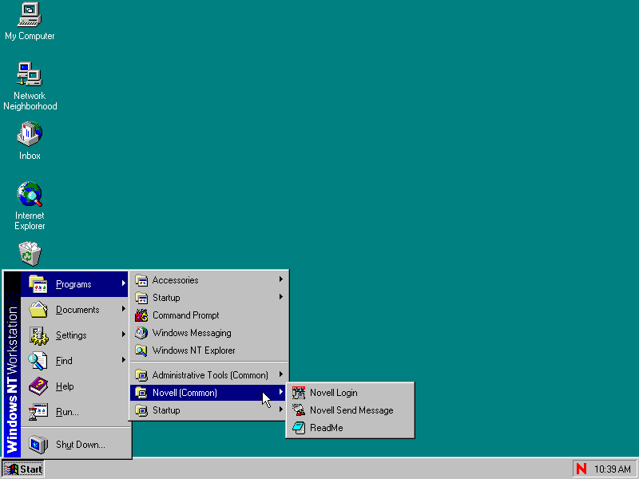Click the red Novell N tray icon
The image size is (639, 479).
pos(581,469)
